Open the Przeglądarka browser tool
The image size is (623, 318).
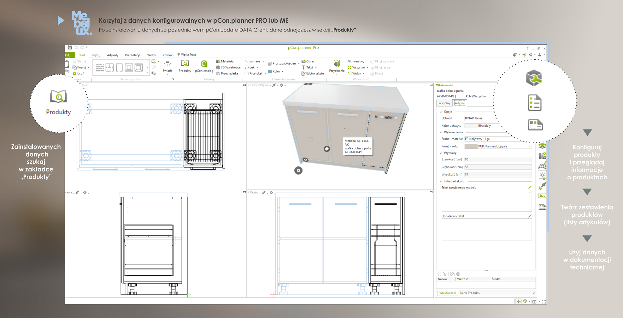click(227, 73)
